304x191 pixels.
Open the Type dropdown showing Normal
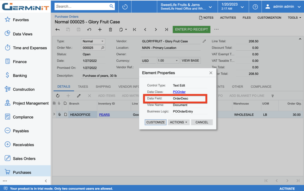(93, 41)
